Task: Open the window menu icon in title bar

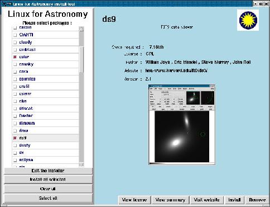Action: coord(4,4)
